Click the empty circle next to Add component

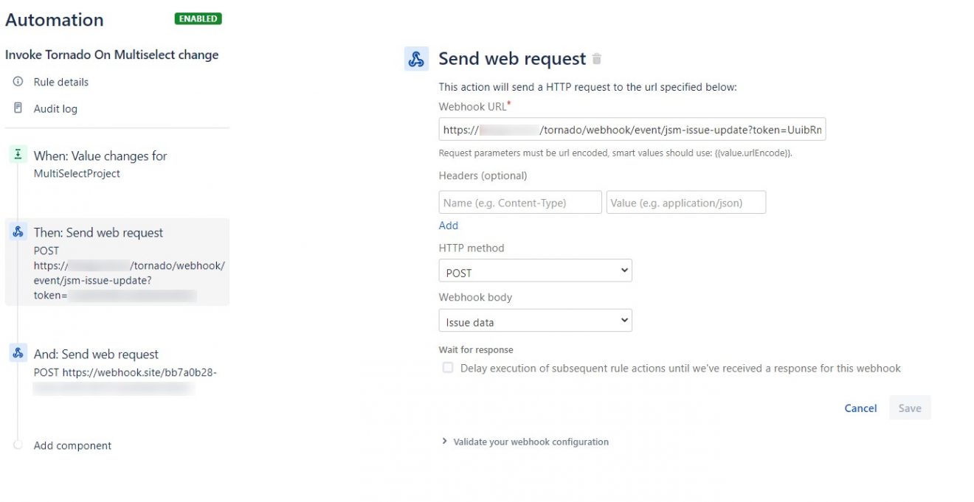pyautogui.click(x=17, y=445)
